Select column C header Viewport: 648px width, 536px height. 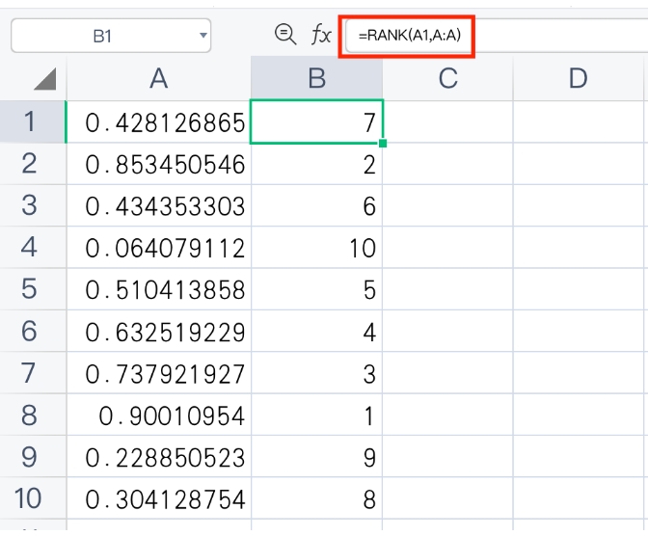point(447,78)
